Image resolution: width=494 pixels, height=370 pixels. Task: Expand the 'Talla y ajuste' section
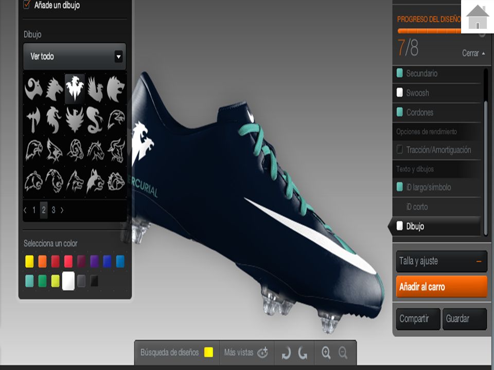(x=442, y=261)
